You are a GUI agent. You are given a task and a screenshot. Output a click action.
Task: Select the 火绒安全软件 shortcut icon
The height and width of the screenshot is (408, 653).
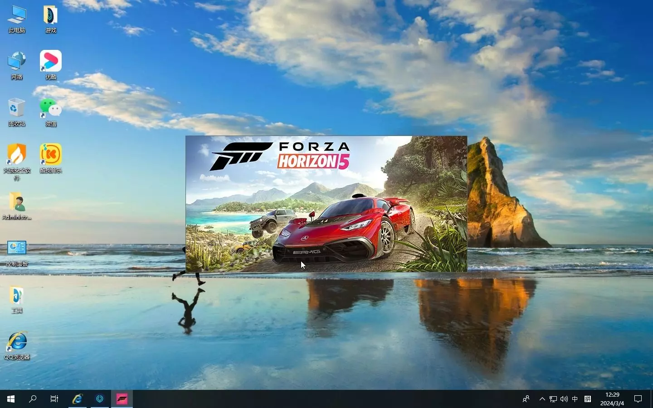coord(17,162)
